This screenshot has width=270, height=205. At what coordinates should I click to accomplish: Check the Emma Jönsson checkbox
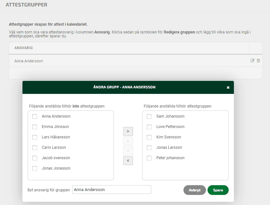pos(34,127)
